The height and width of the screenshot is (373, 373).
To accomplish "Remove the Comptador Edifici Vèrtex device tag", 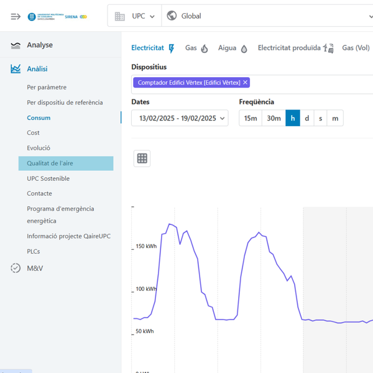I will tap(246, 83).
